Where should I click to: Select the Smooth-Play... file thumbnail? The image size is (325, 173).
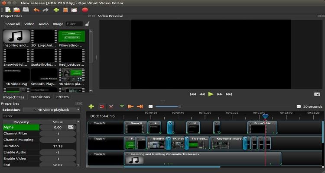44,75
